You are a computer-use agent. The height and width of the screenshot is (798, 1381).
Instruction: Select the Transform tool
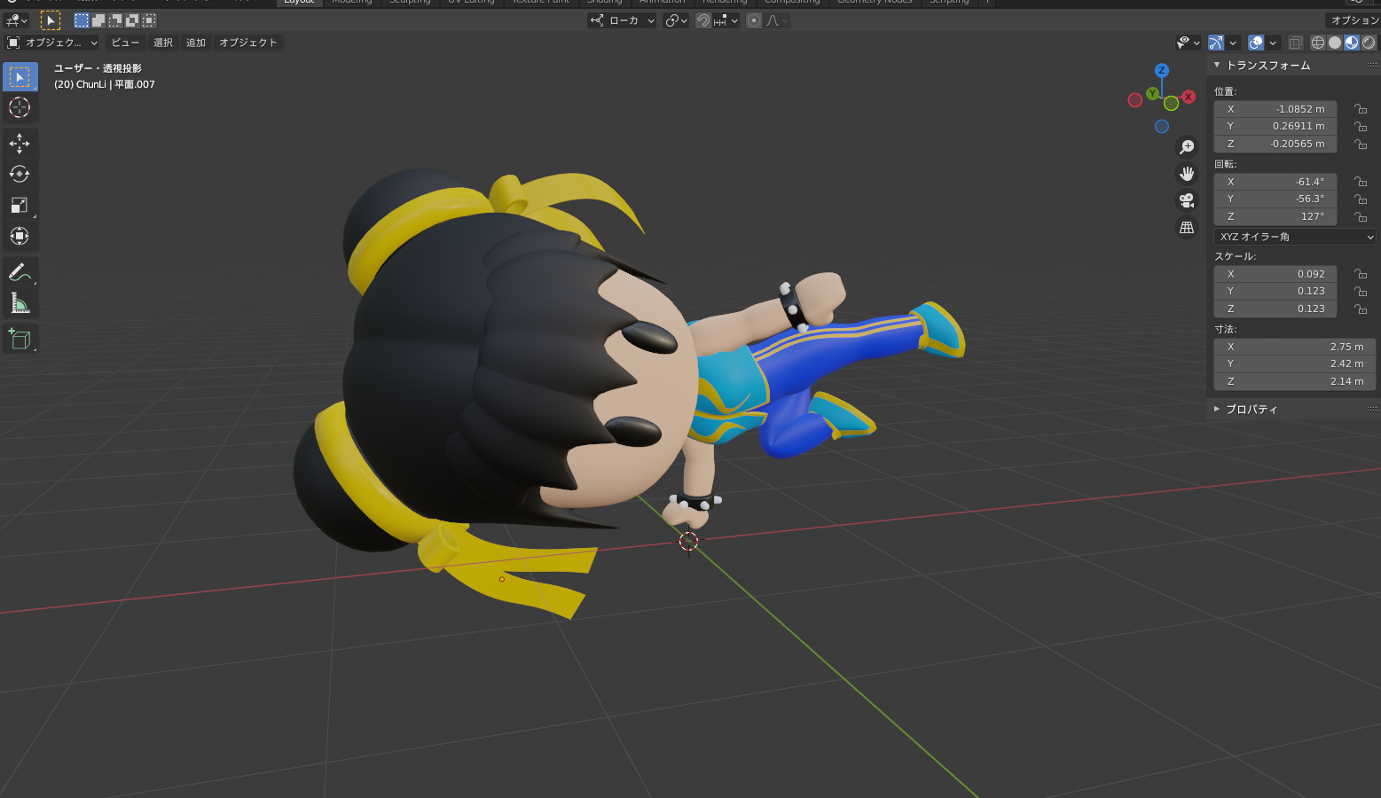[20, 237]
